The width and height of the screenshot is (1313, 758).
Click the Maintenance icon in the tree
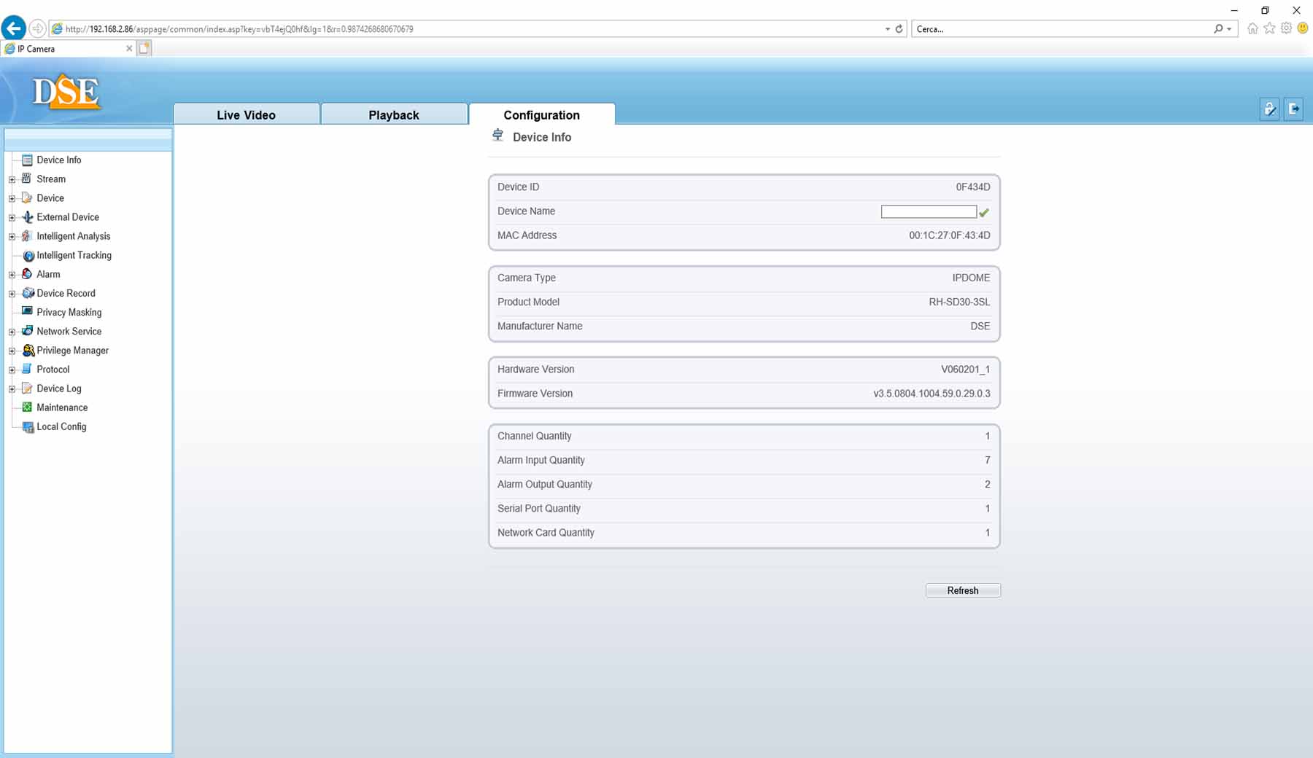tap(27, 407)
